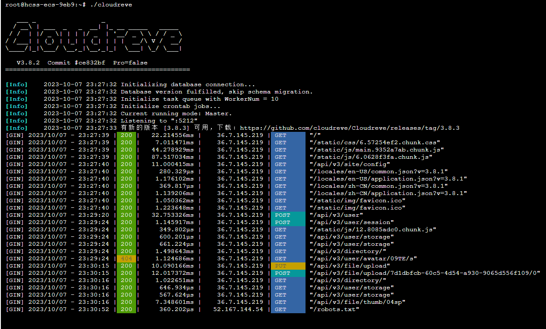This screenshot has height=329, width=546.
Task: Click the "V3.8.2" version text
Action: (28, 63)
